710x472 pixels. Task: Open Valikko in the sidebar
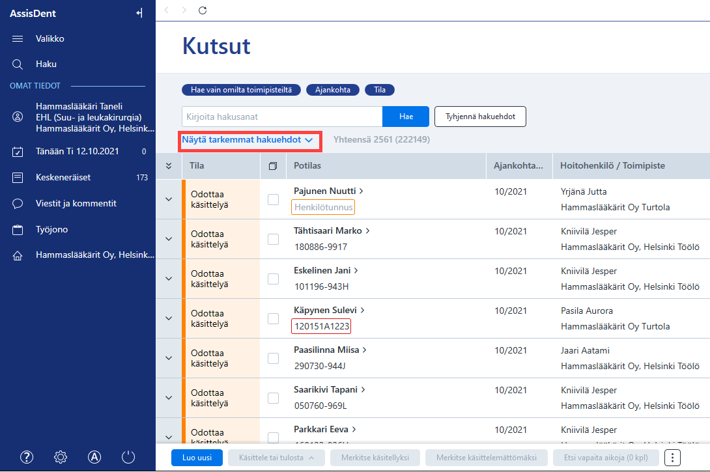coord(50,39)
